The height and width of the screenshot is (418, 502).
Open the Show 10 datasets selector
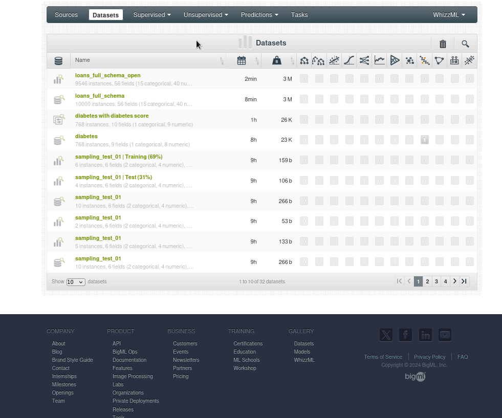click(76, 282)
